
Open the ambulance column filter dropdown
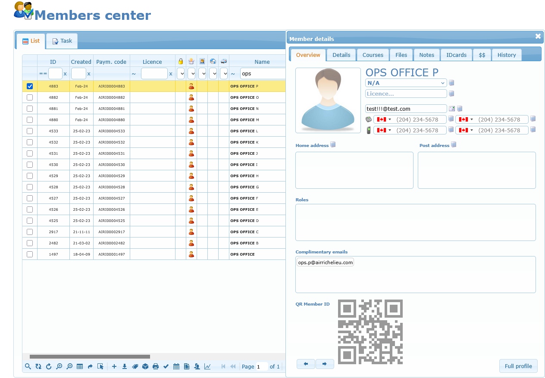224,74
